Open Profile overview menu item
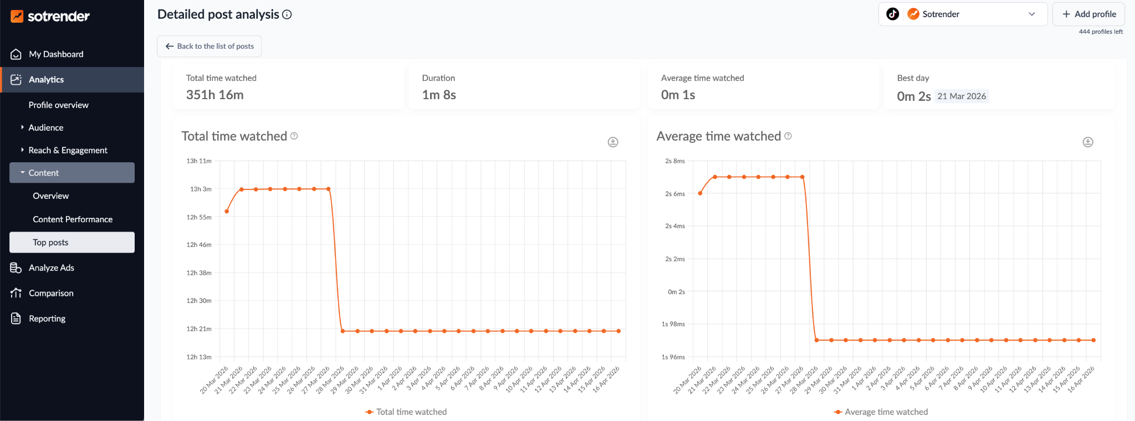 coord(59,105)
